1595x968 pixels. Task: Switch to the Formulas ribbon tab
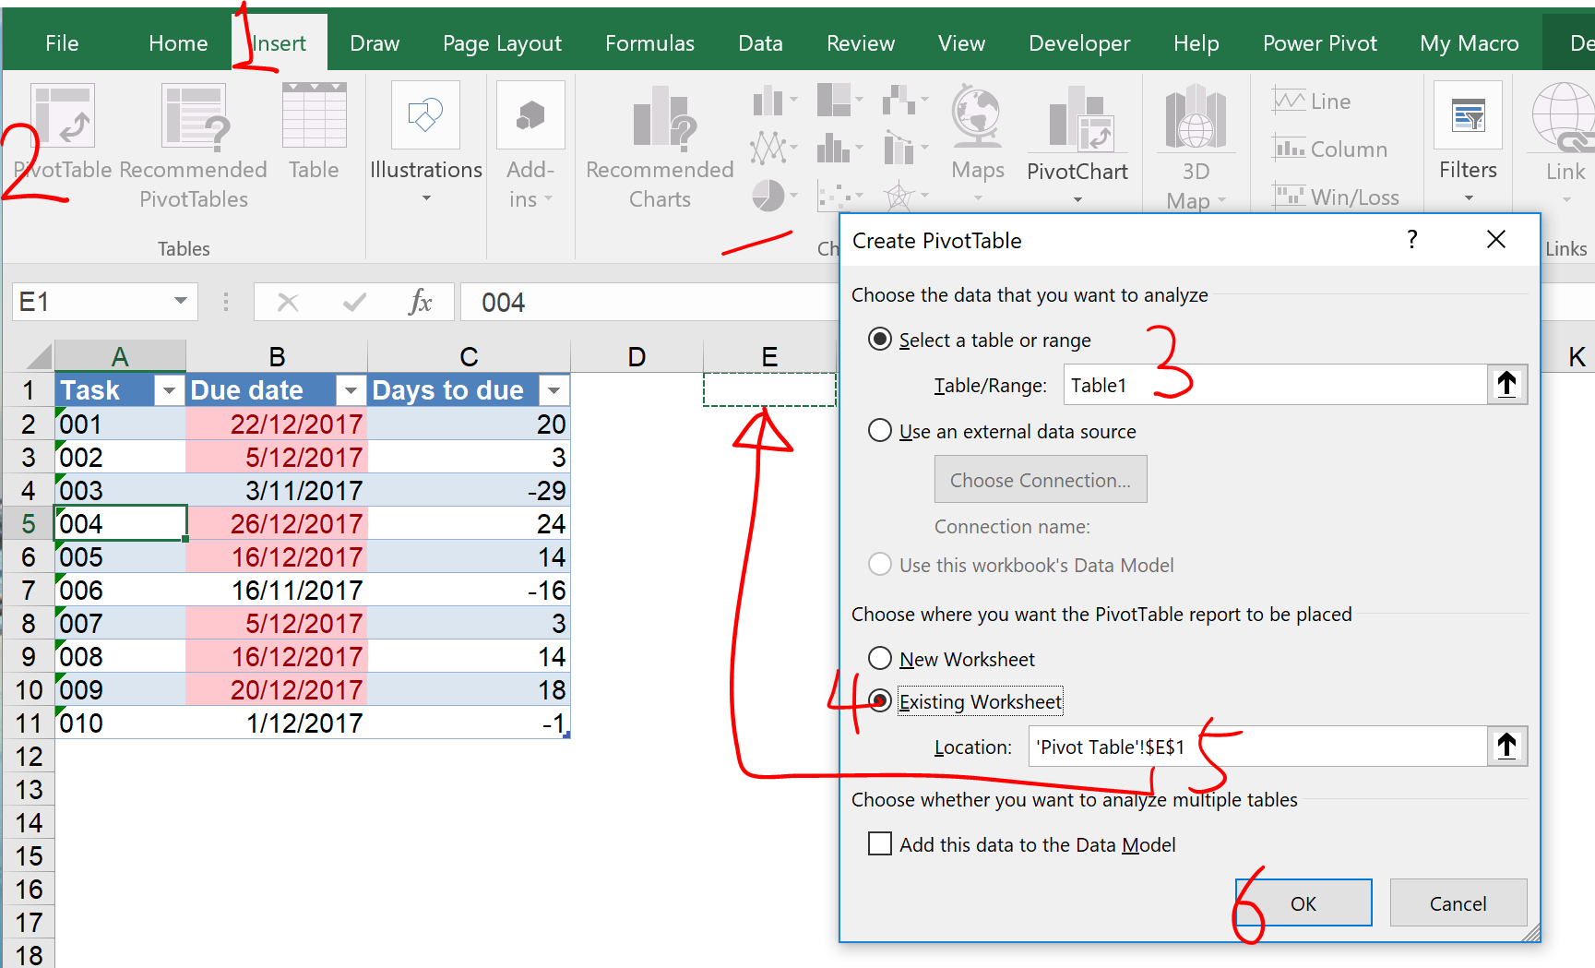pyautogui.click(x=649, y=43)
